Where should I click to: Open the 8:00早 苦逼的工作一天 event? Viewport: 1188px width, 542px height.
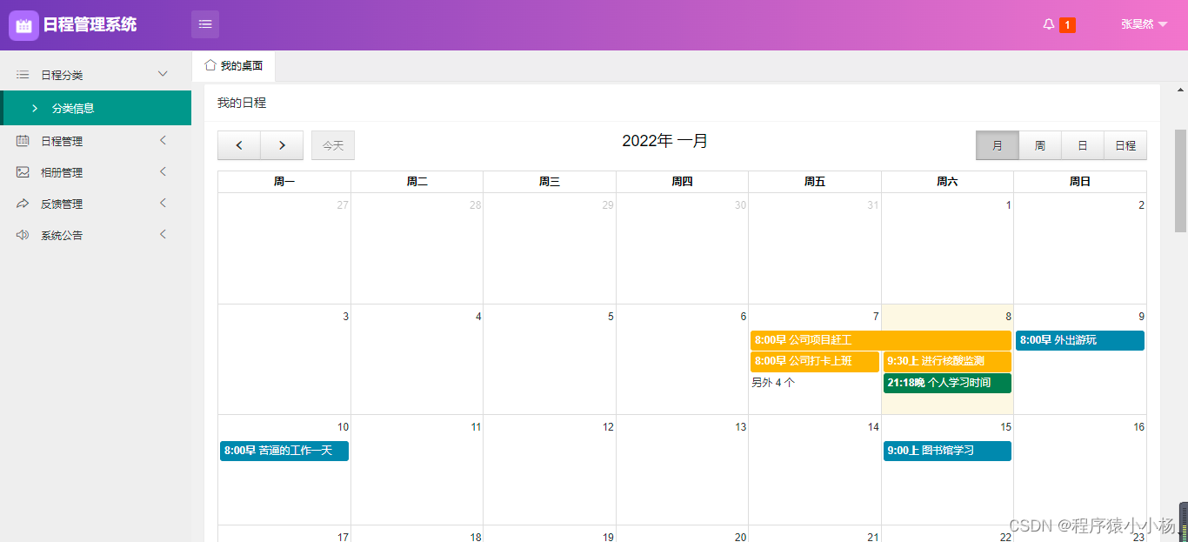tap(284, 451)
